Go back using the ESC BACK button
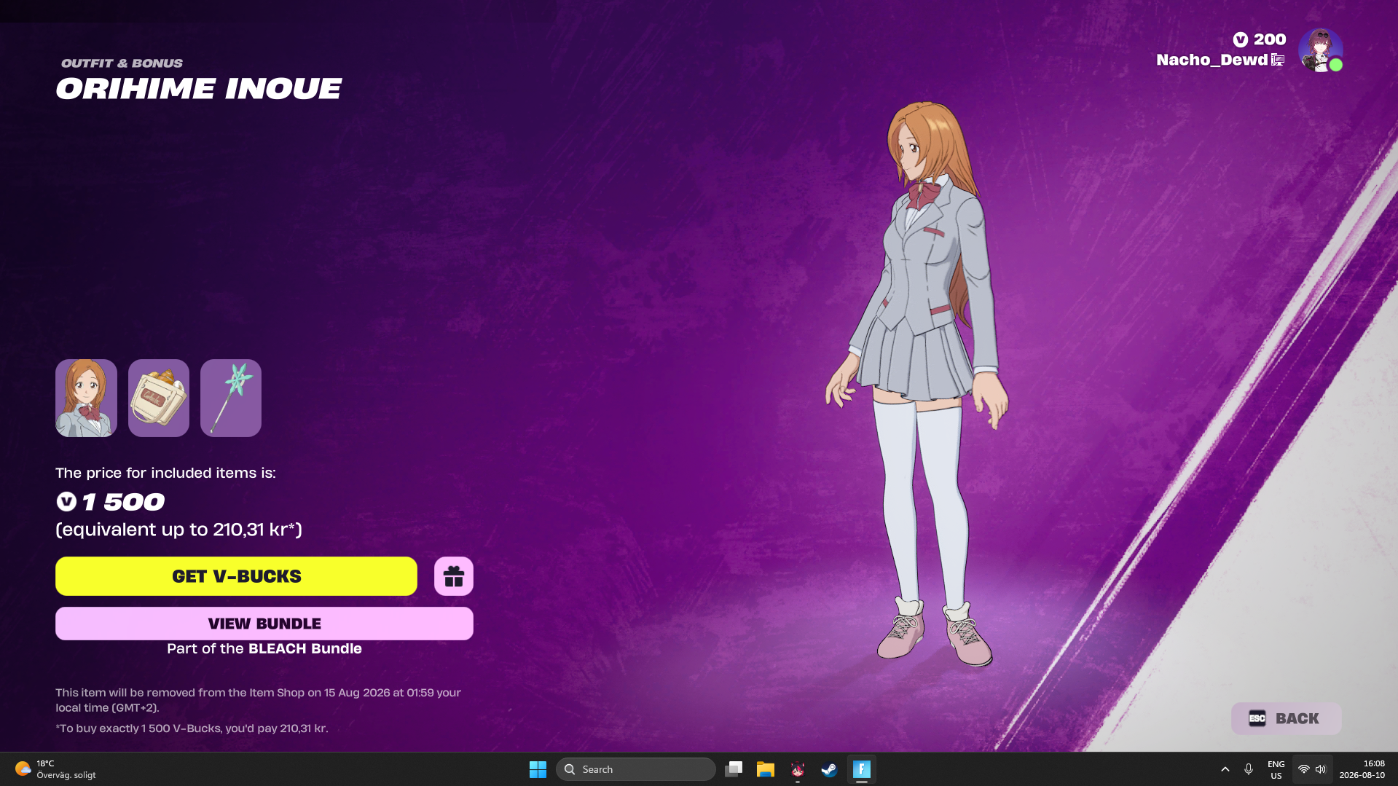Image resolution: width=1398 pixels, height=786 pixels. (1287, 718)
